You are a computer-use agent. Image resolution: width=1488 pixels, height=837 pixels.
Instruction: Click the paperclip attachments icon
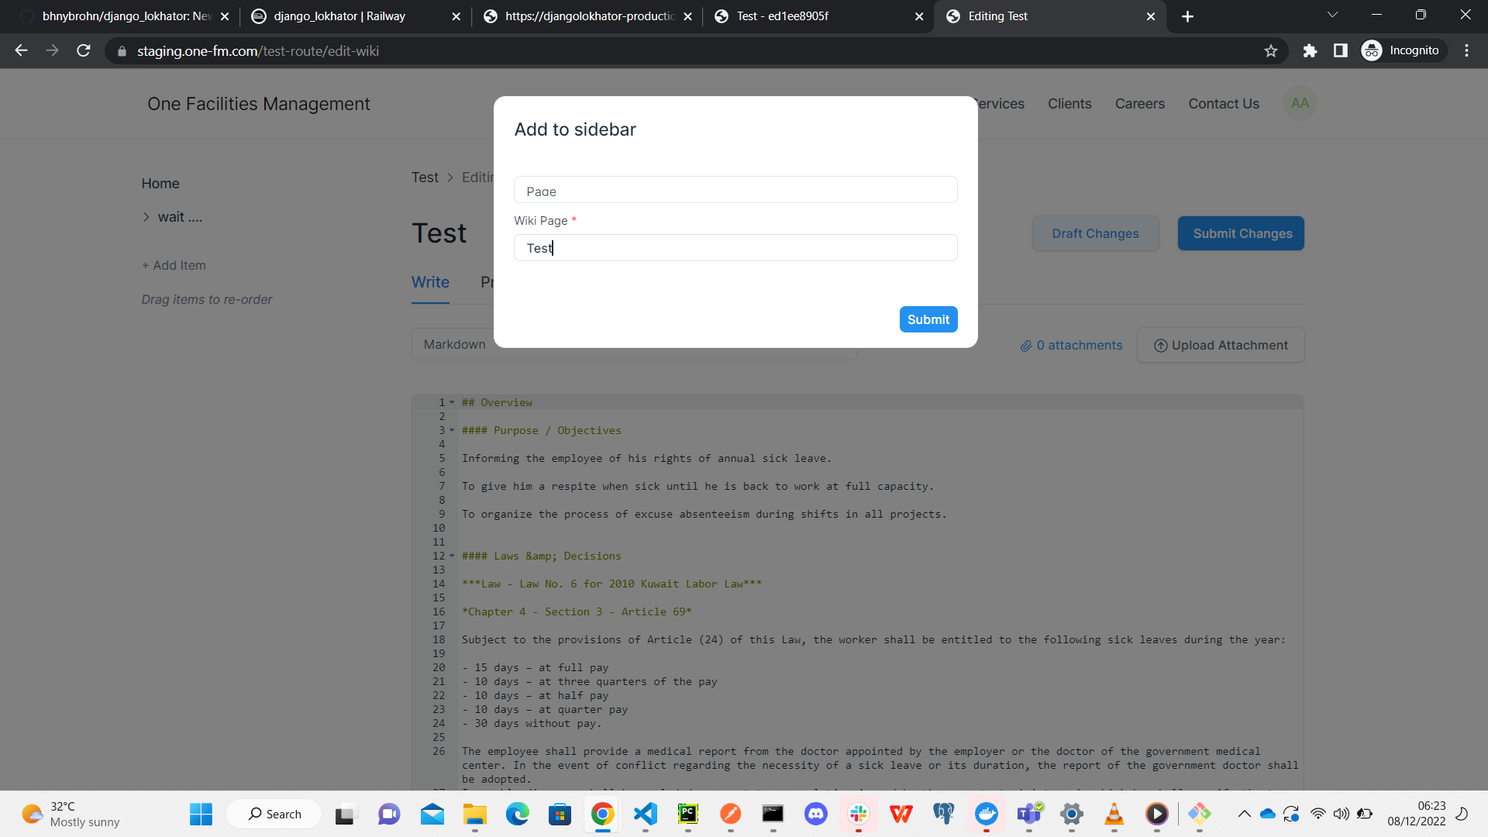[x=1026, y=345]
